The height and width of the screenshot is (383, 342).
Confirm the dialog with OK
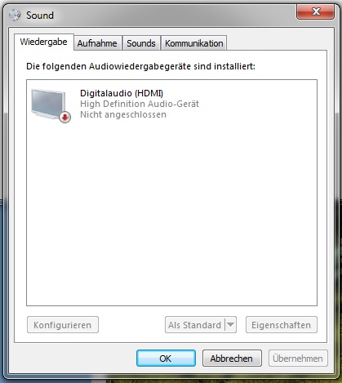pyautogui.click(x=166, y=359)
